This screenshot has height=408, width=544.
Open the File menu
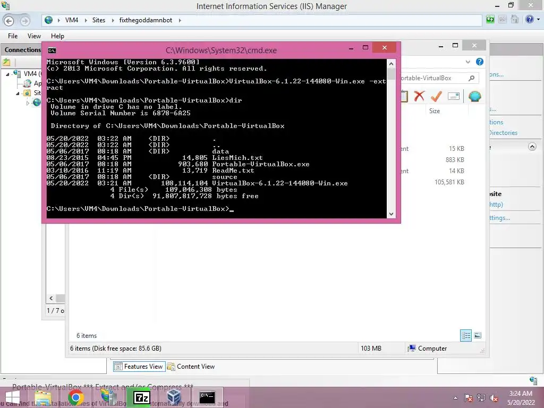tap(13, 36)
